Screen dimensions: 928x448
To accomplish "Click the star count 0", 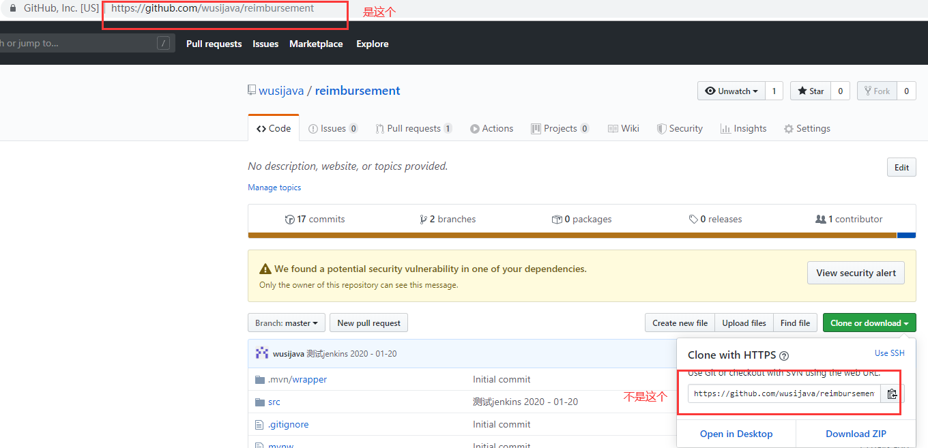I will coord(840,91).
